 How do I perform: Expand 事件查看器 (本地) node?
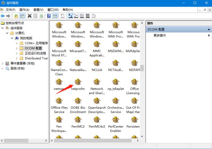pos(2,63)
